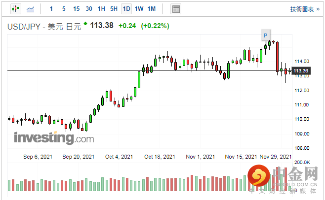Change to 1M monthly timeframe
This screenshot has height=200, width=325.
point(152,9)
